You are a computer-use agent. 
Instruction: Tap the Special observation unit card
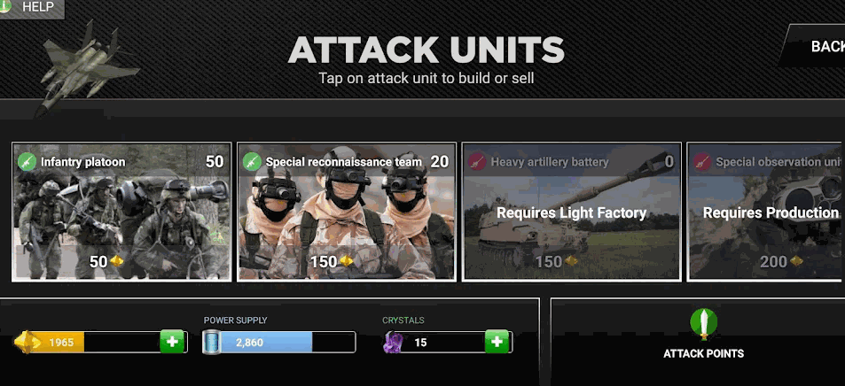766,212
